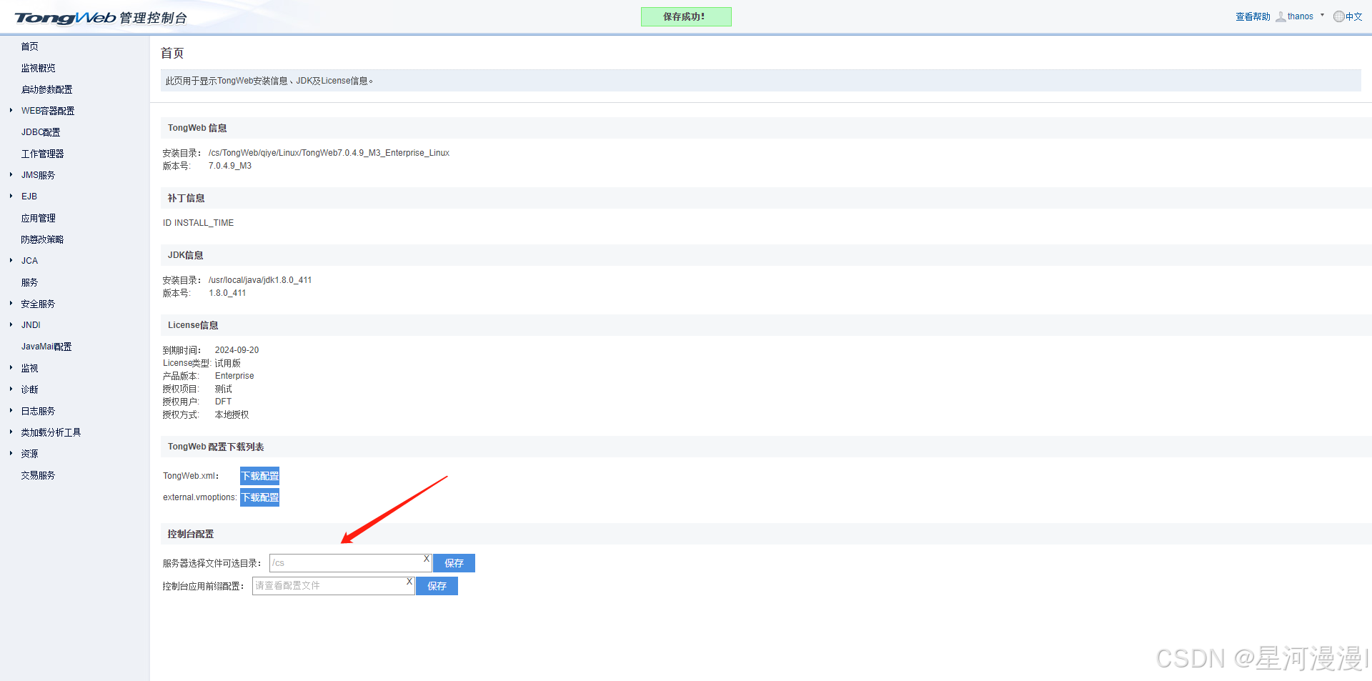
Task: Click JDK version value 1.8.0_411
Action: point(227,293)
